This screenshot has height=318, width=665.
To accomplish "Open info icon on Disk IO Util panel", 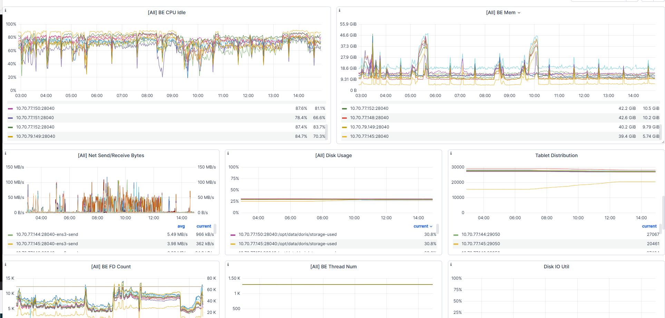I will click(451, 264).
